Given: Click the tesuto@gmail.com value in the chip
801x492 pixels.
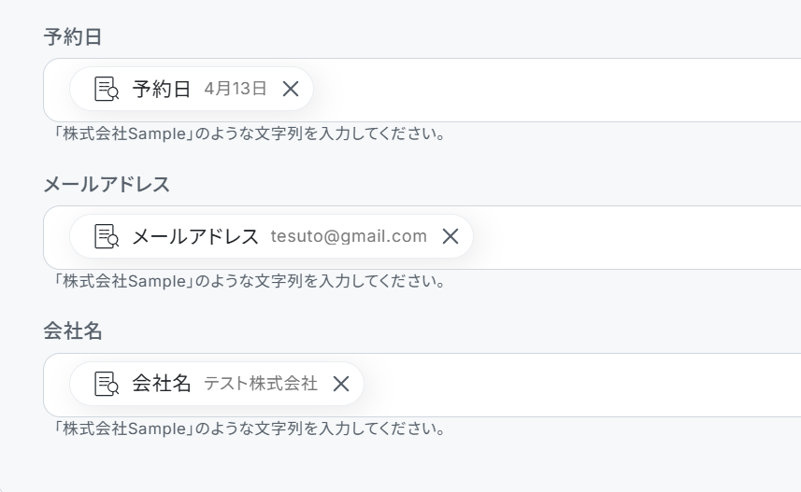Looking at the screenshot, I should (x=349, y=236).
